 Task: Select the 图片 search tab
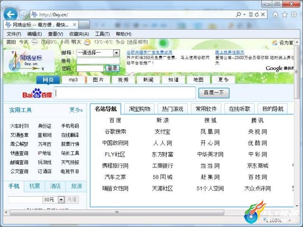(x=98, y=80)
